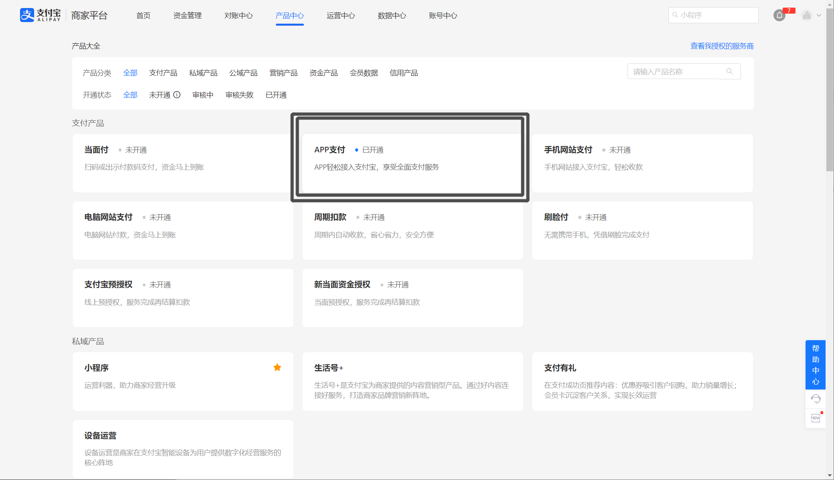Click the page vertical scrollbar thumb

830,89
